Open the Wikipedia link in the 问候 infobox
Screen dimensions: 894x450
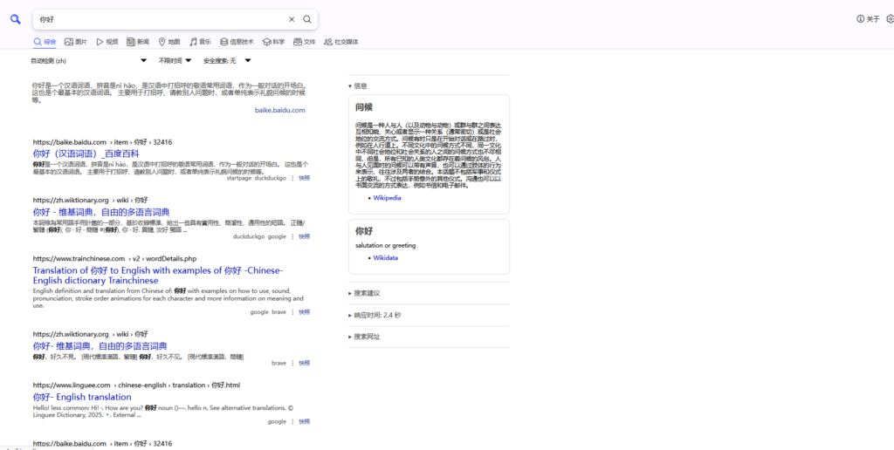tap(387, 198)
